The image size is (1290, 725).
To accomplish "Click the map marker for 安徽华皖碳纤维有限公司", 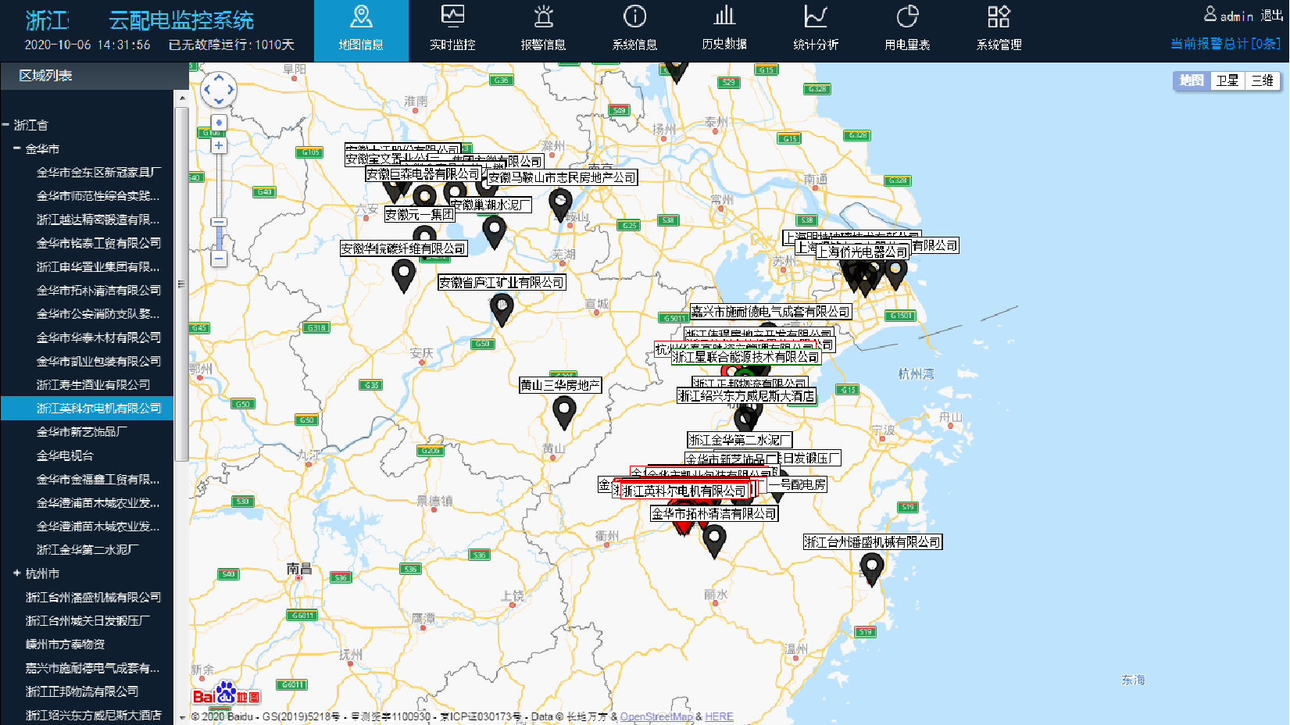I will point(403,275).
